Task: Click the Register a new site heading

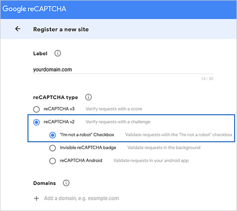Action: (x=61, y=29)
